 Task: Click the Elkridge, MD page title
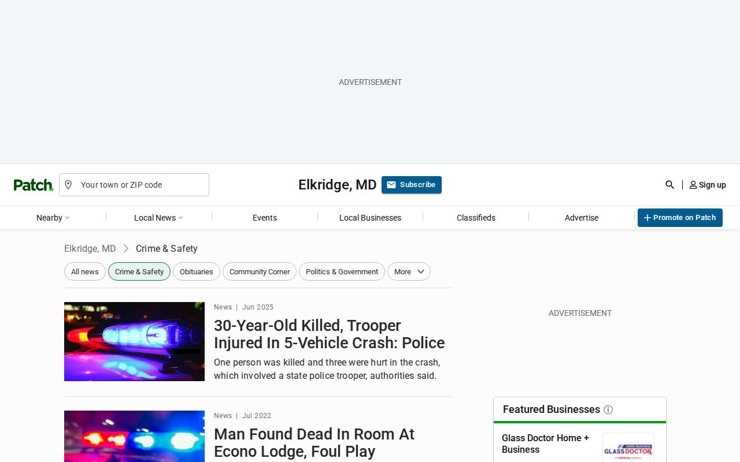coord(338,185)
